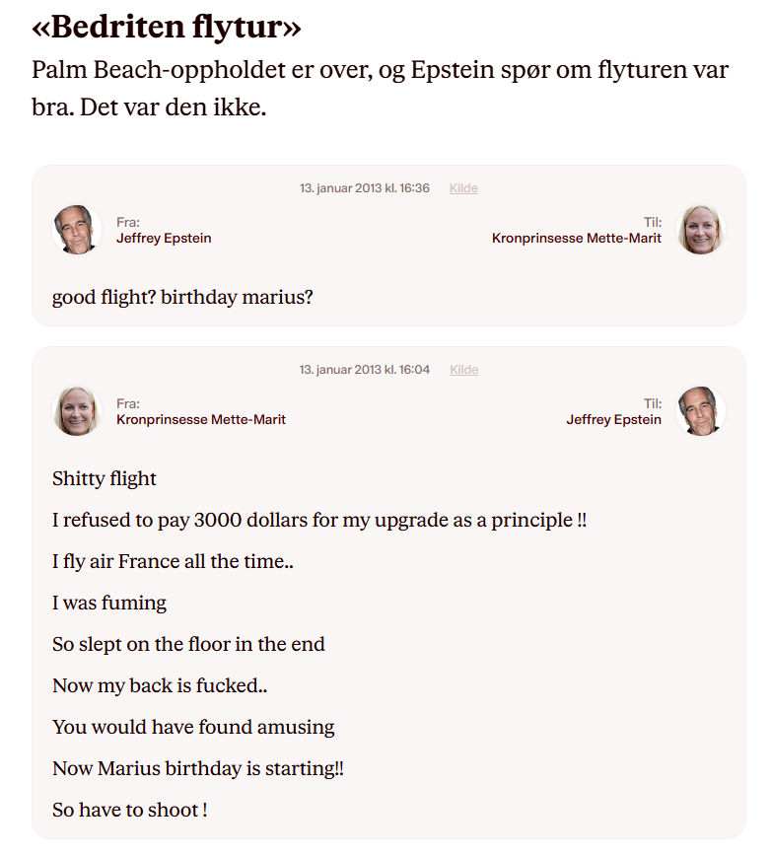Click the "Shitty flight" message line
Screen dimensions: 771x855
pyautogui.click(x=105, y=478)
